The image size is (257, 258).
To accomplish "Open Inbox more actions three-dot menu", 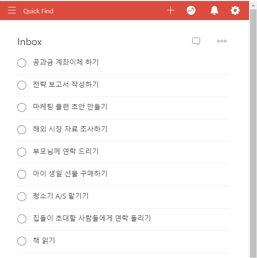I will pos(222,41).
